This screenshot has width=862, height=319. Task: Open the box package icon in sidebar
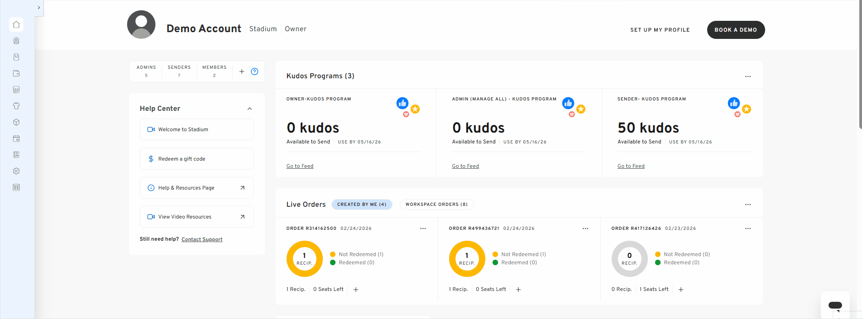[x=16, y=122]
